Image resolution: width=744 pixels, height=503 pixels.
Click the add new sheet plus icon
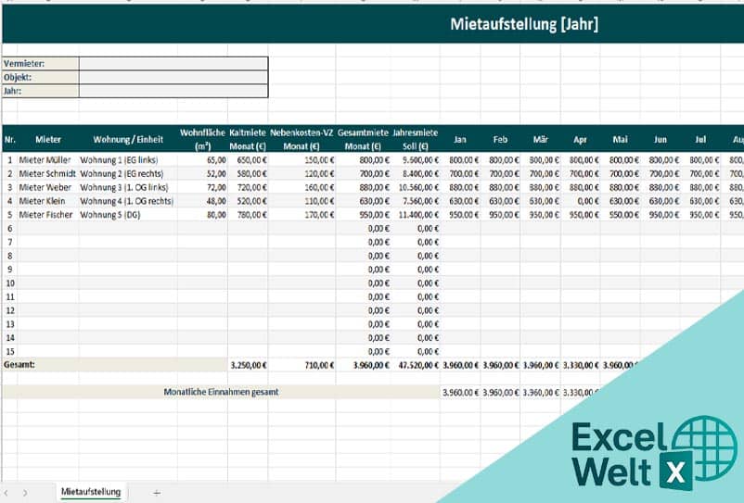156,493
